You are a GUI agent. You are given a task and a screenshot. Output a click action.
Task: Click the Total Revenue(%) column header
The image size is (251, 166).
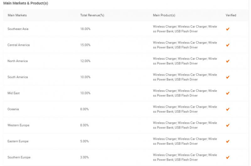click(92, 15)
